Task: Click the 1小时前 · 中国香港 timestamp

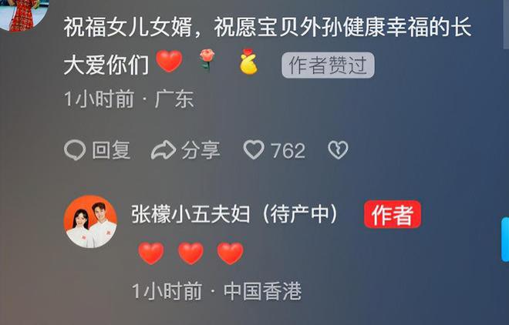Action: coord(217,291)
